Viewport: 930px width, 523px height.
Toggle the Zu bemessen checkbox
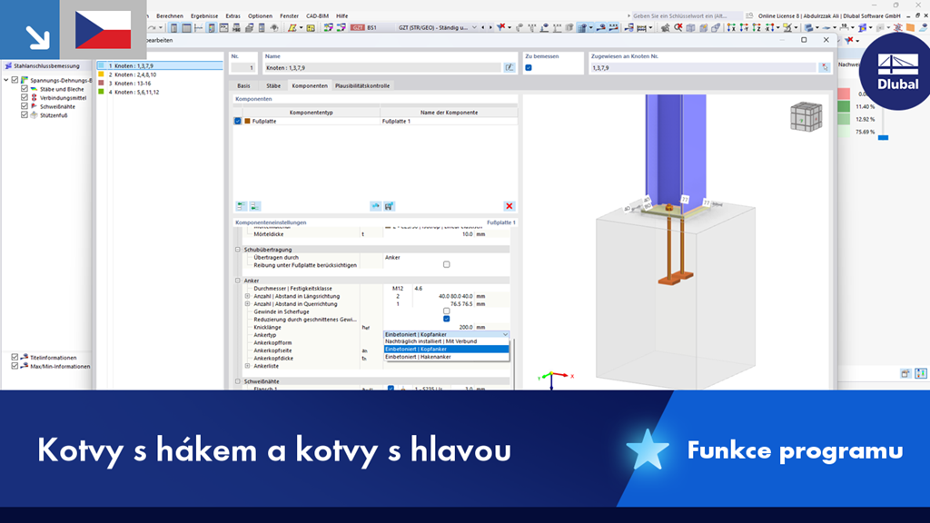coord(529,67)
